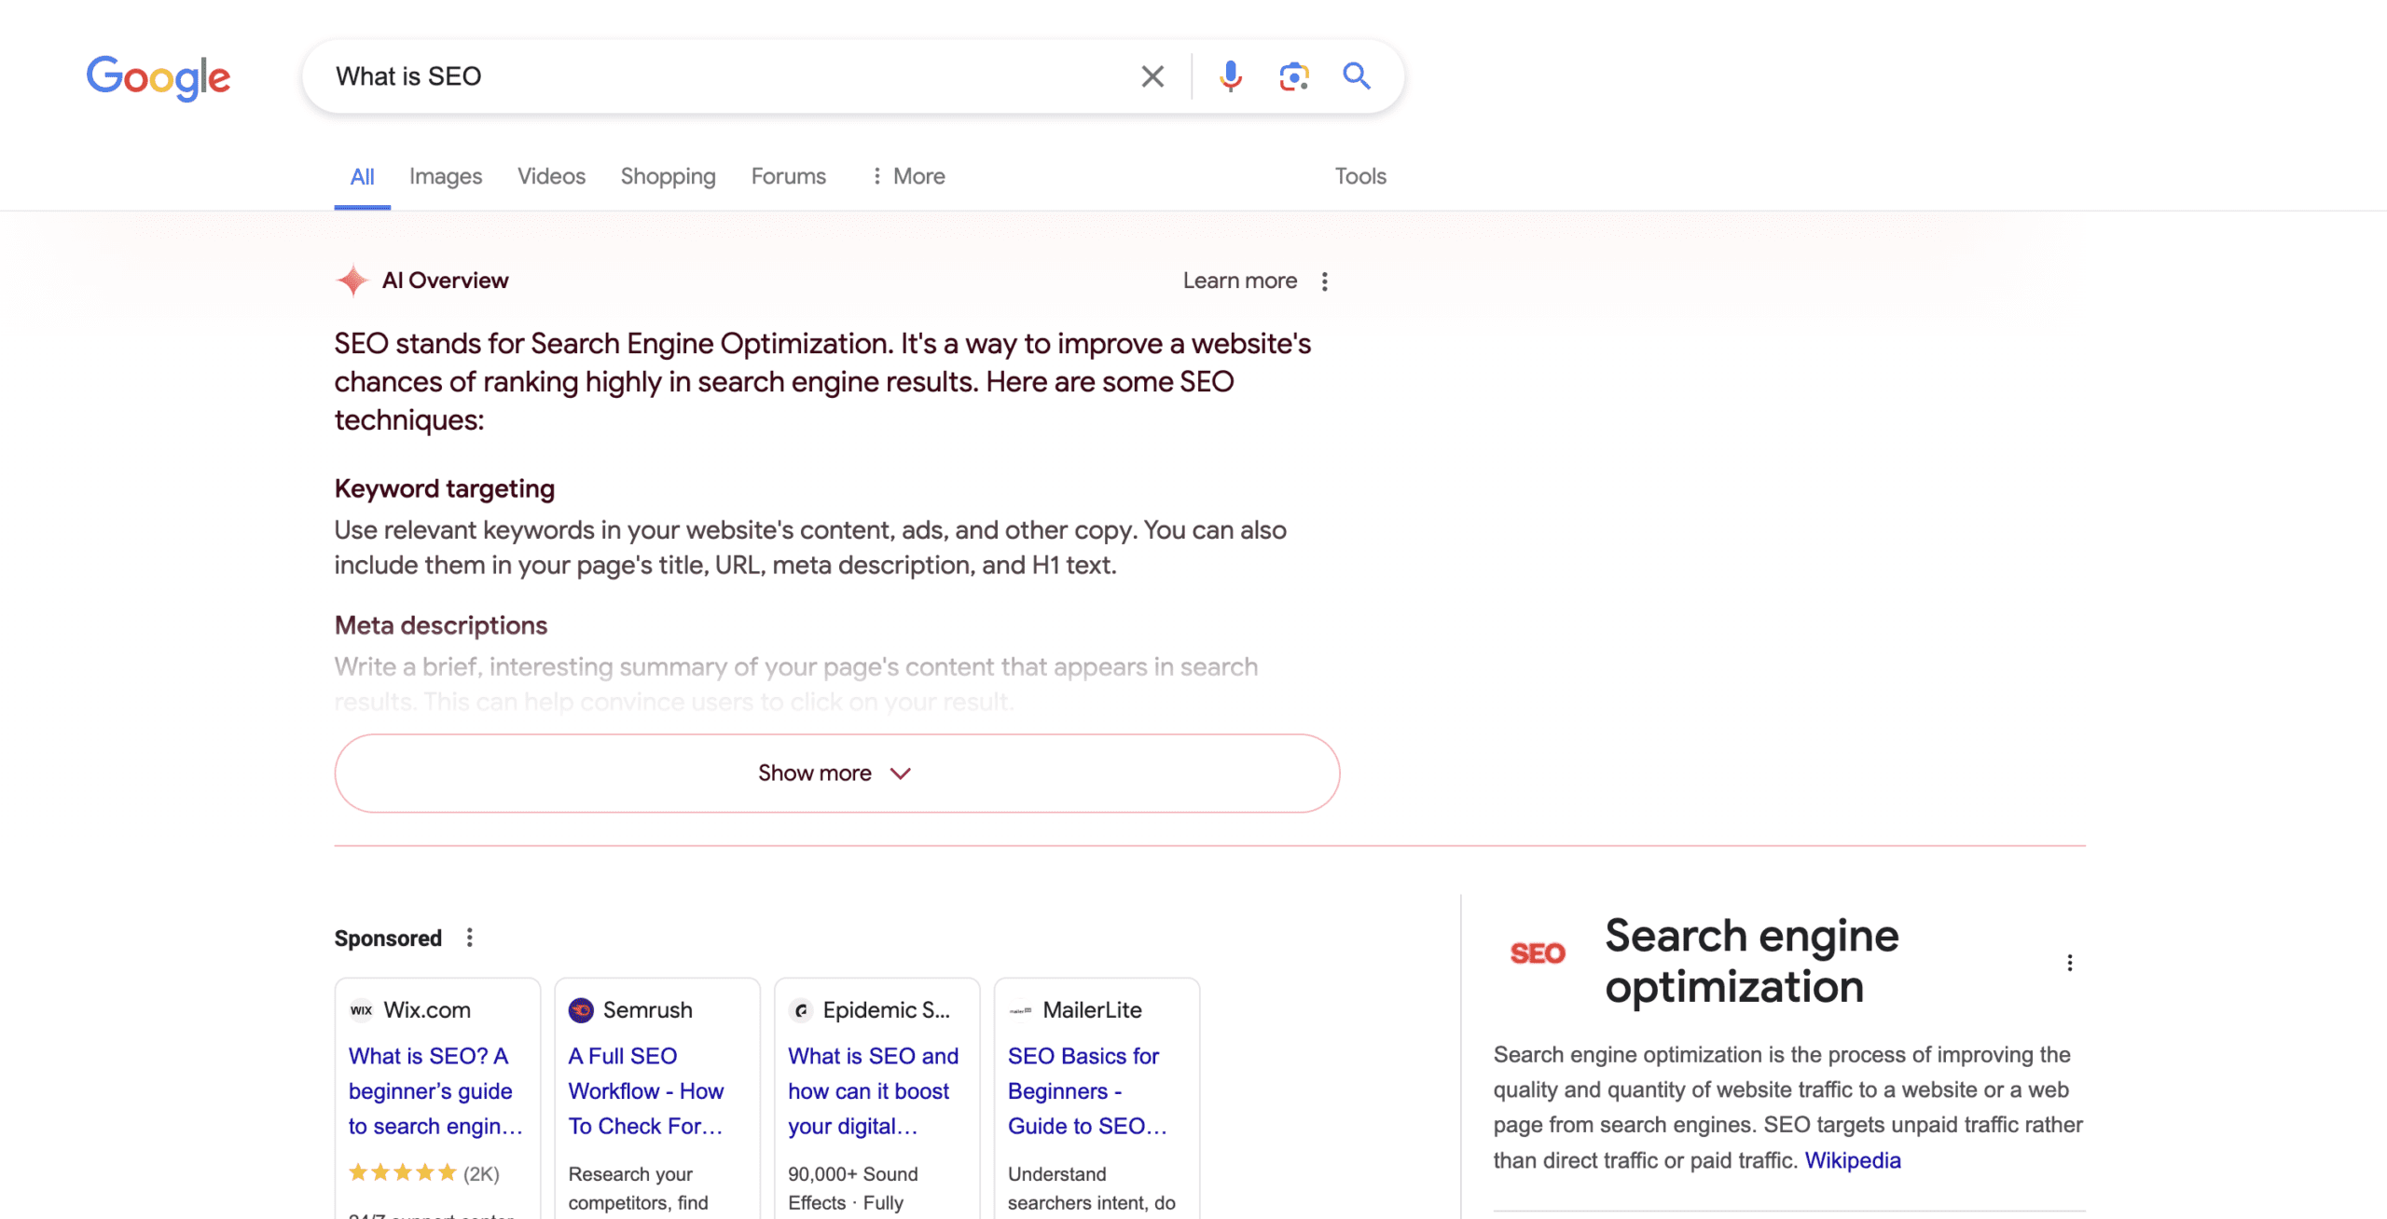Open knowledge panel three-dot menu

pos(2069,963)
